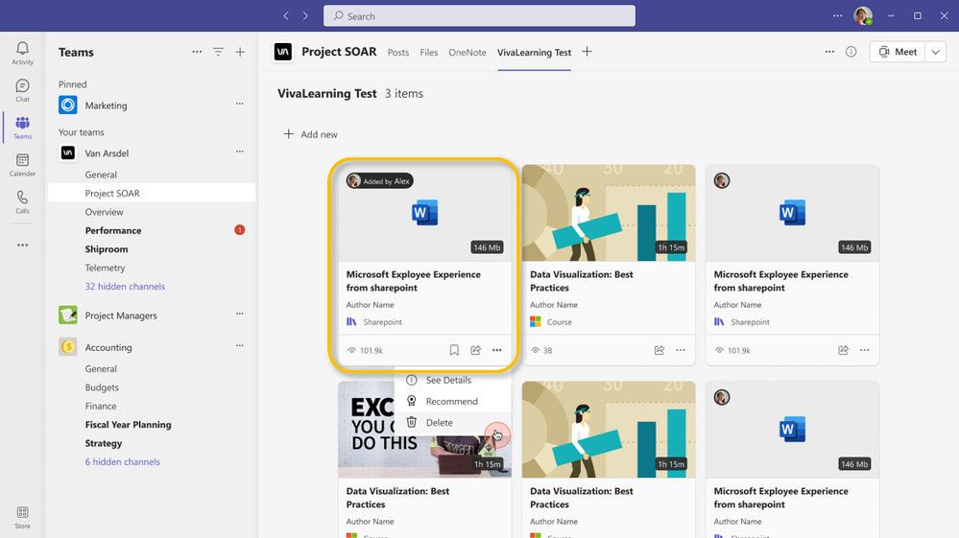Open the Calendar icon in sidebar
Image resolution: width=959 pixels, height=538 pixels.
pos(23,164)
